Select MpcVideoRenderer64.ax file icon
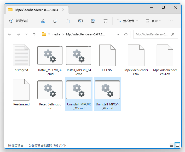 (x=165, y=55)
